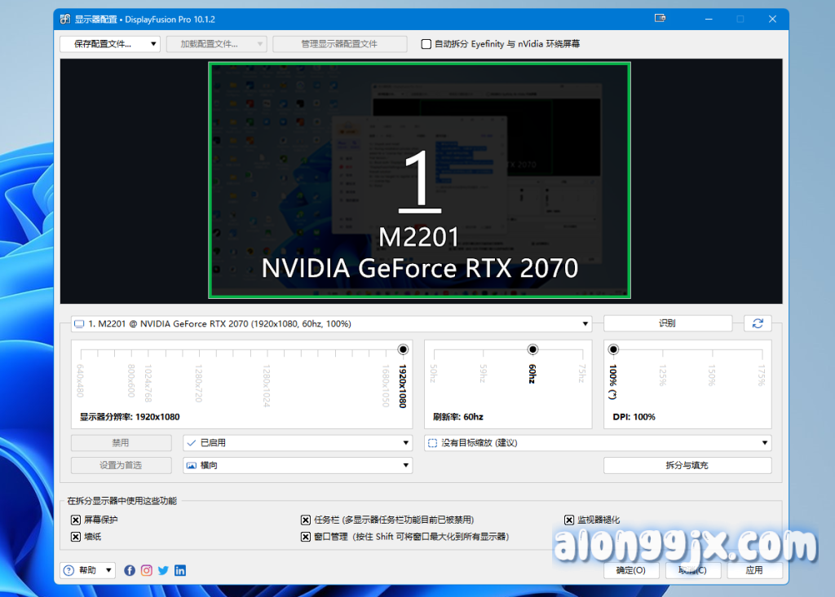Click the DisplayFusion icon in the title bar
The image size is (835, 597).
(x=64, y=19)
